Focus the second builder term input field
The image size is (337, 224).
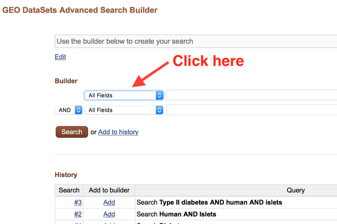click(x=251, y=110)
